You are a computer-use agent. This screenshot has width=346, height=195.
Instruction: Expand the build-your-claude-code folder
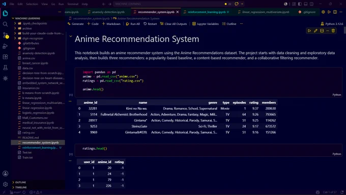pyautogui.click(x=15, y=33)
